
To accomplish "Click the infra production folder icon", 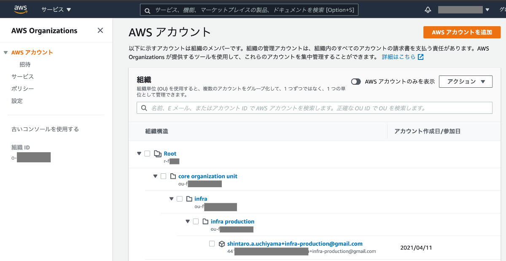I will point(205,221).
